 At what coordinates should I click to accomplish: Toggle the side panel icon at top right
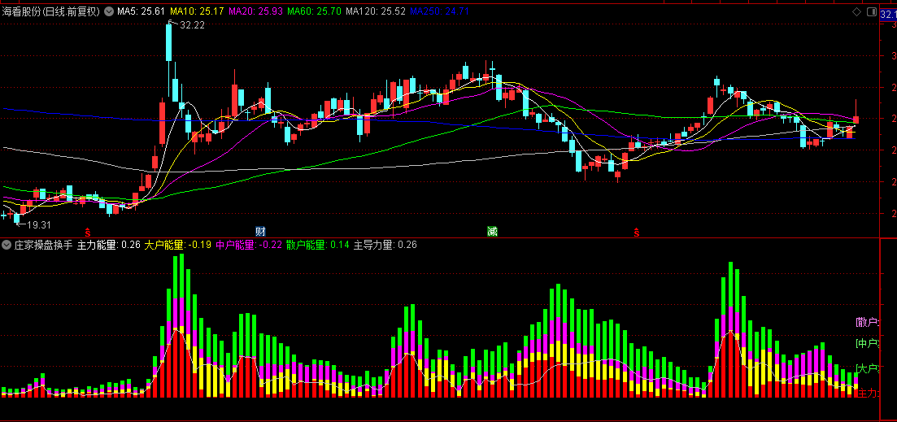[x=871, y=11]
